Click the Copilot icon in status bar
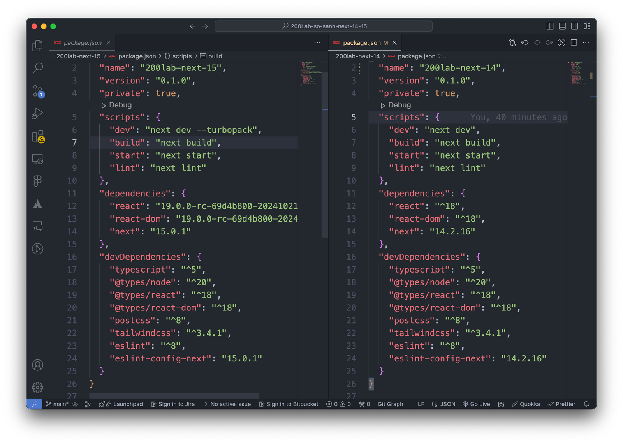Image resolution: width=623 pixels, height=444 pixels. click(501, 404)
